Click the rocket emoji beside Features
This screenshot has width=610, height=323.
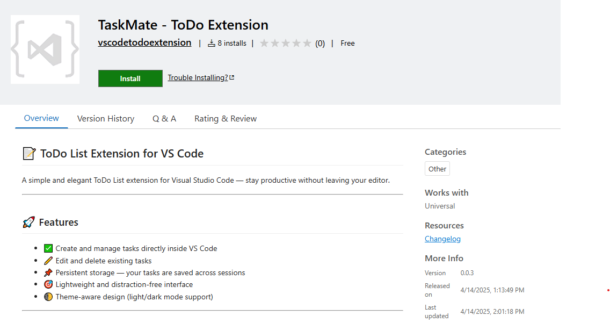click(28, 222)
